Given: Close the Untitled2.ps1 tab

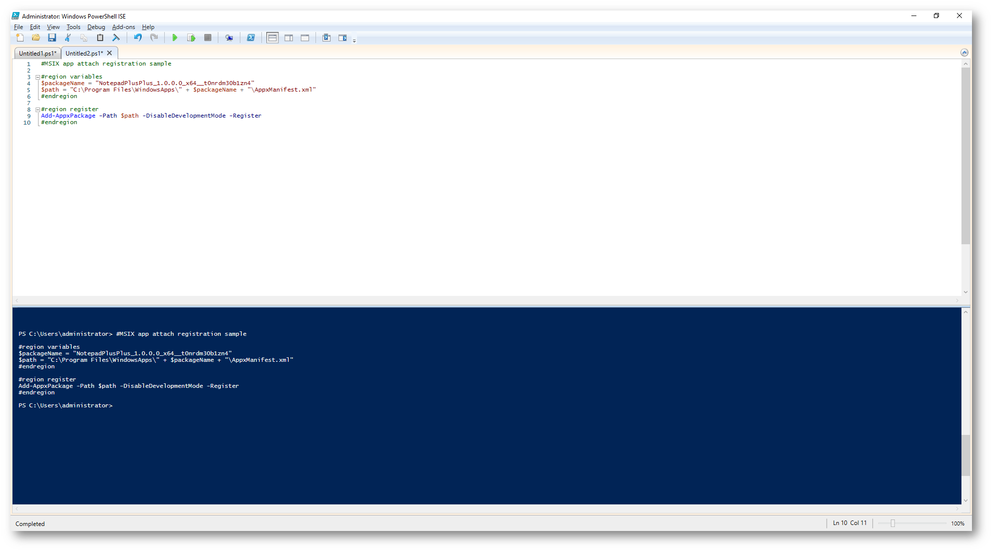Looking at the screenshot, I should 110,53.
